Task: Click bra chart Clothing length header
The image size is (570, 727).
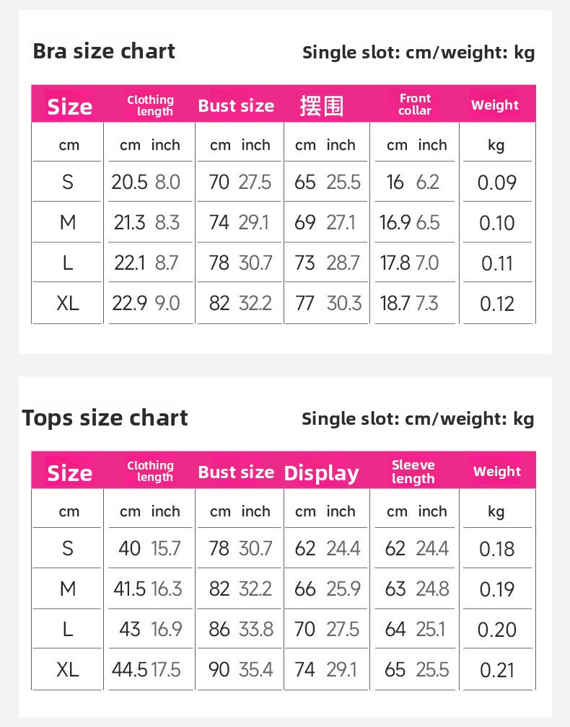Action: pyautogui.click(x=150, y=106)
